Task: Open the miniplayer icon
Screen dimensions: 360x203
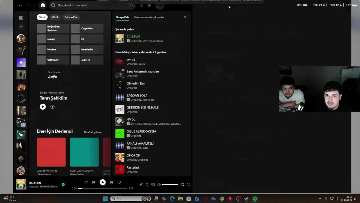Action: (x=182, y=185)
